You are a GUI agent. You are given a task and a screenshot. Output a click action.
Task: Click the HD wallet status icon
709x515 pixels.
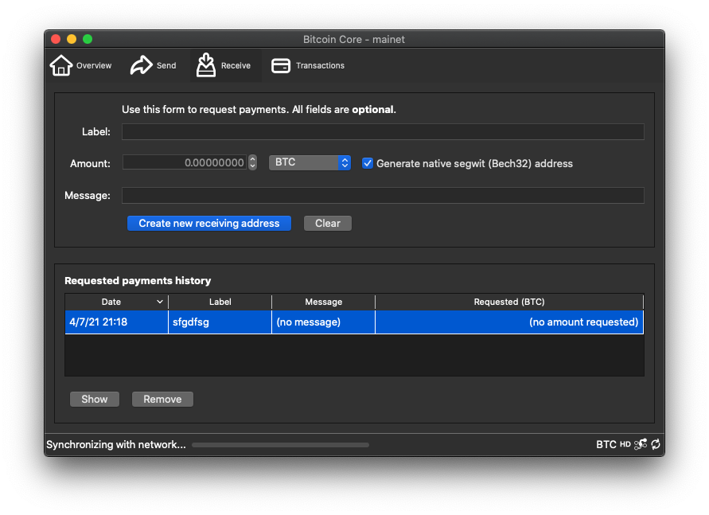625,445
